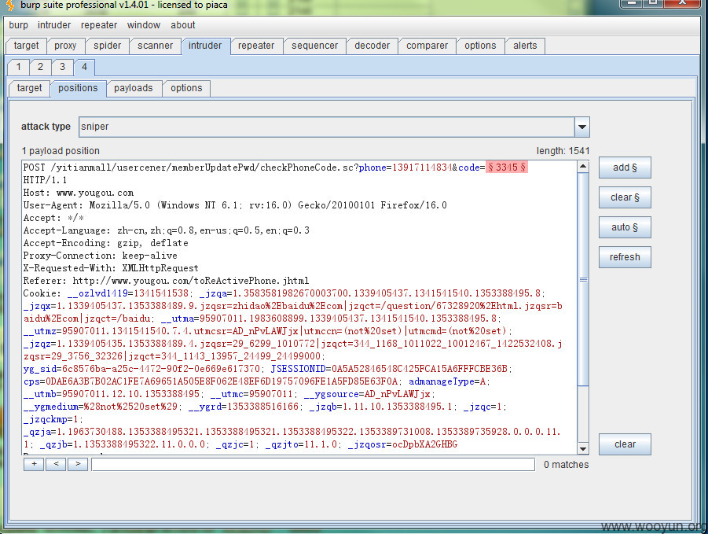Viewport: 708px width, 534px height.
Task: Open the repeater menu in menu bar
Action: (99, 25)
